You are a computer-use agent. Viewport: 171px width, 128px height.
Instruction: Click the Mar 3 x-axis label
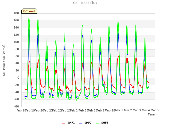tap(137, 110)
